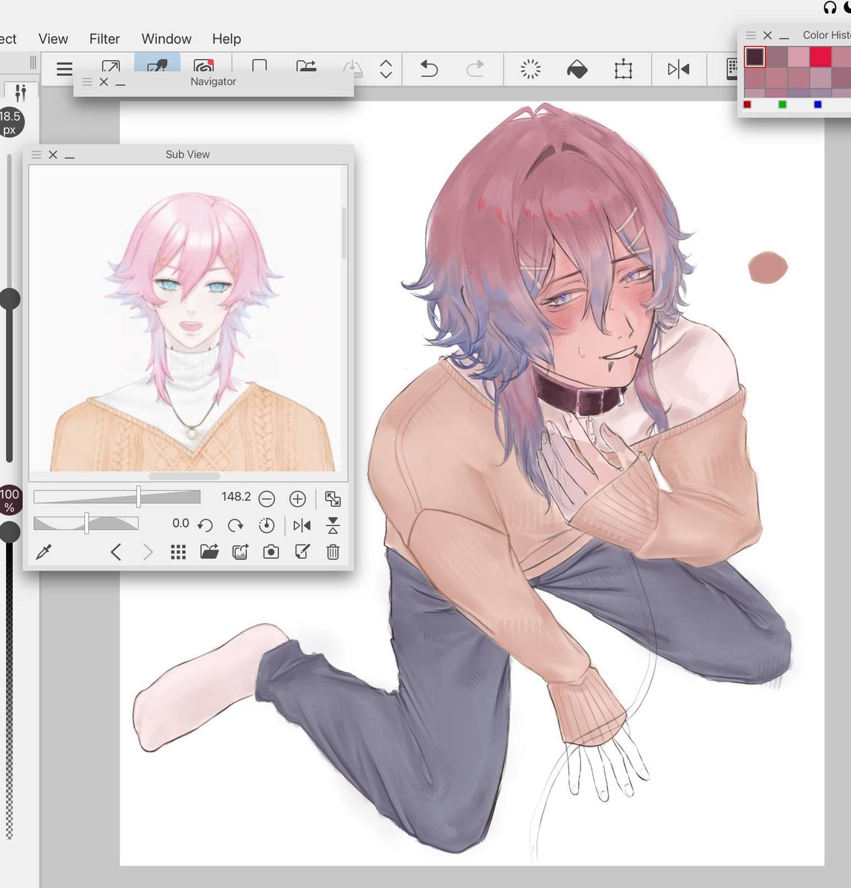The width and height of the screenshot is (851, 888).
Task: Click the 100% opacity indicator
Action: (10, 500)
